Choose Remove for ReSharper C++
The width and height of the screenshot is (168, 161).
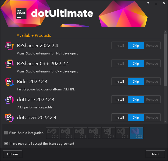point(152,63)
